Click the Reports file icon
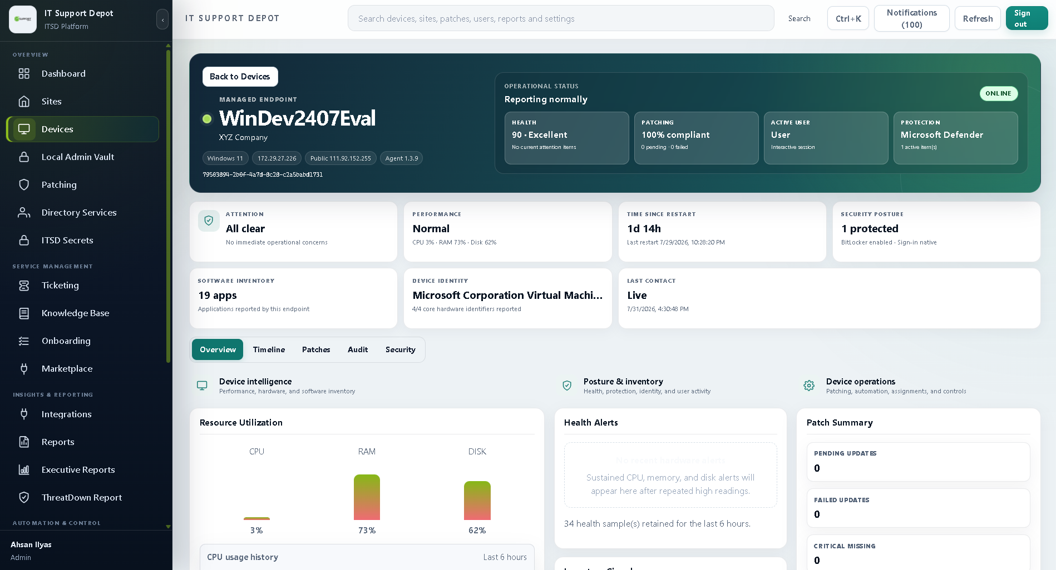 point(24,442)
